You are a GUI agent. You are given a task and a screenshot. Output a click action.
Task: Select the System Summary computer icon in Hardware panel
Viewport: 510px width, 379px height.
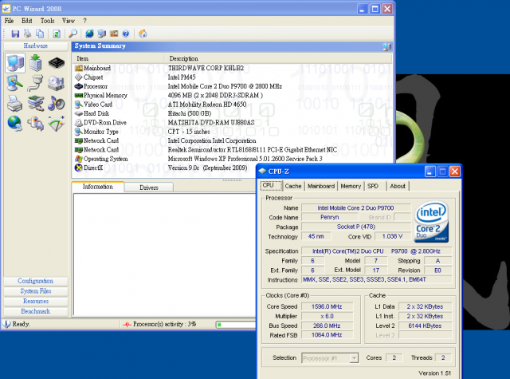coord(15,63)
